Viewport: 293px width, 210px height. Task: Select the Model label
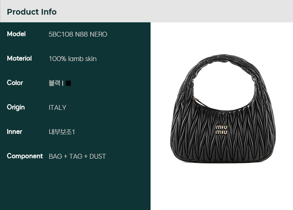click(16, 34)
